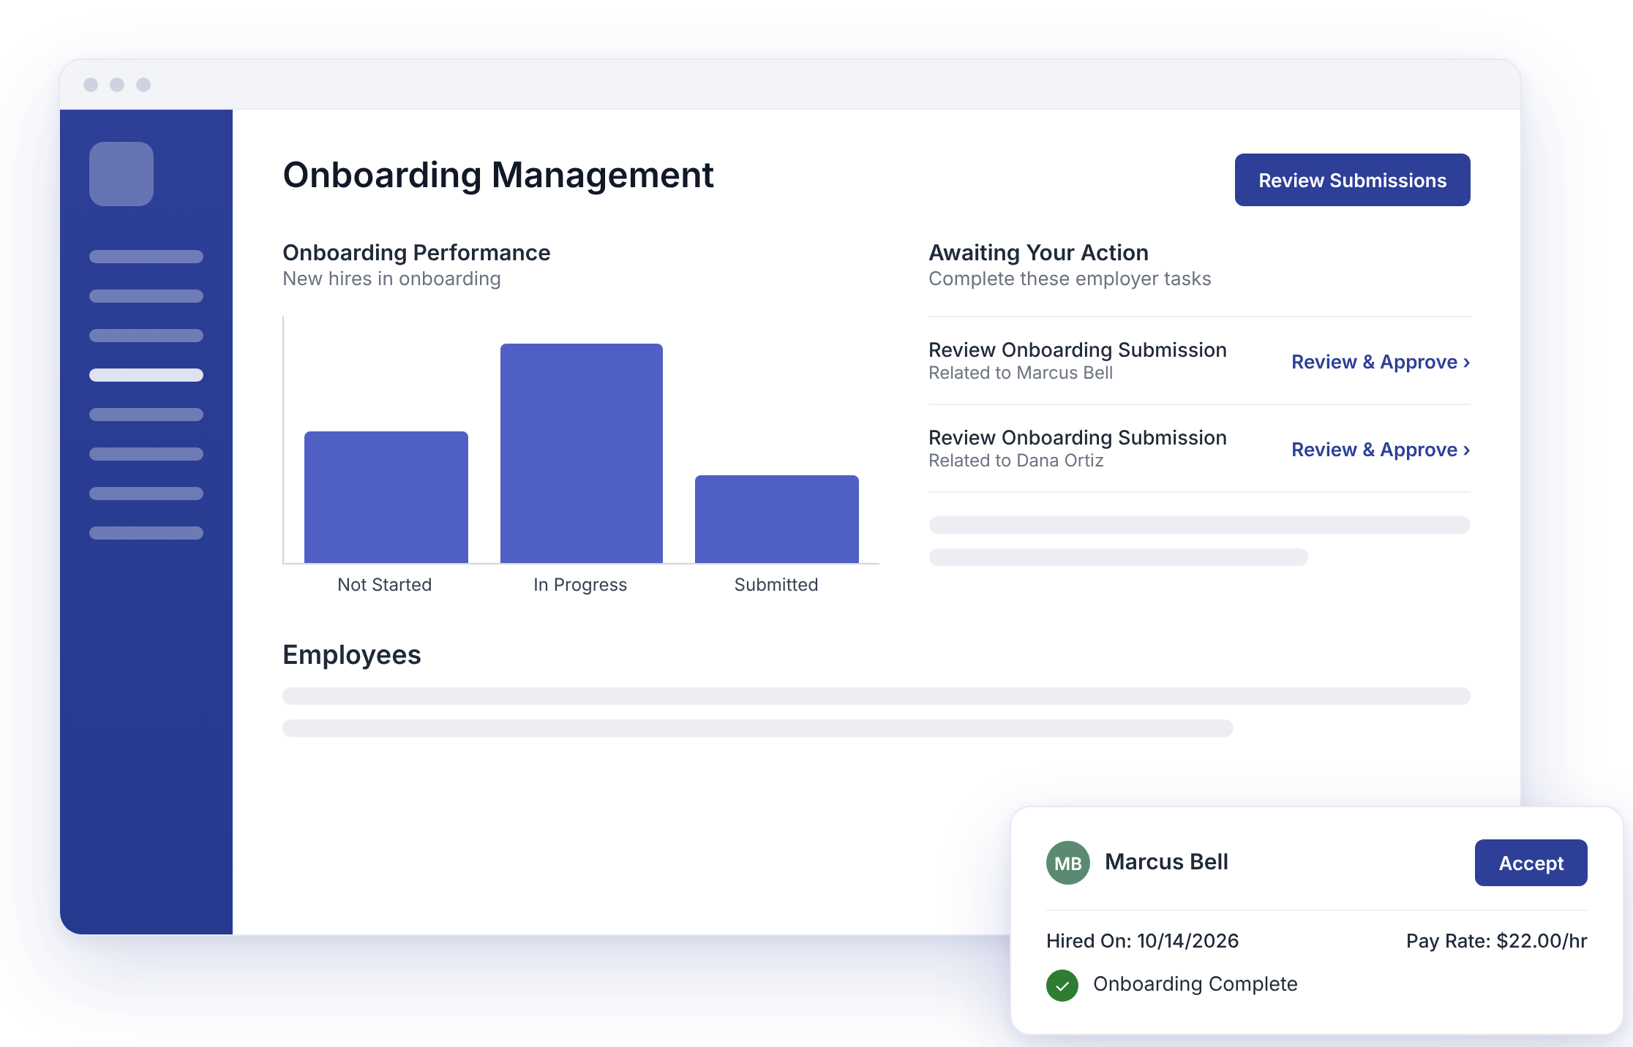This screenshot has height=1047, width=1633.
Task: Select the Submitted bar in chart
Action: click(777, 519)
